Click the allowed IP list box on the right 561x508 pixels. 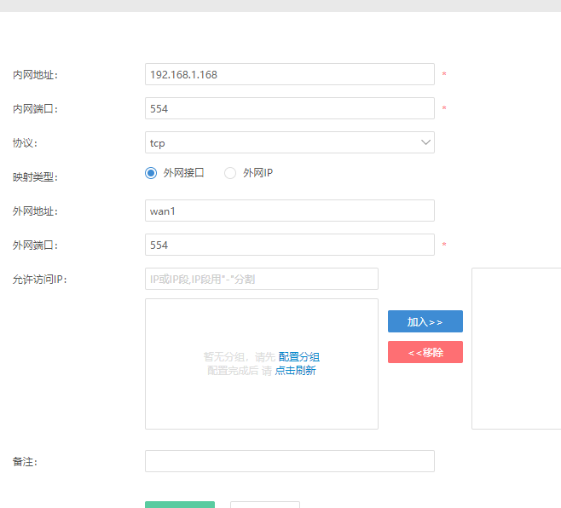[517, 349]
